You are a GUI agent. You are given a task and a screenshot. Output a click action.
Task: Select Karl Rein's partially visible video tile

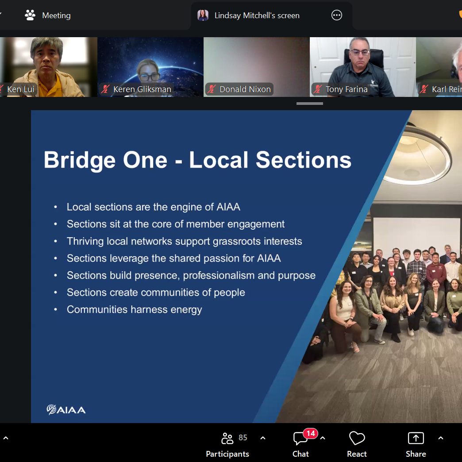(439, 67)
